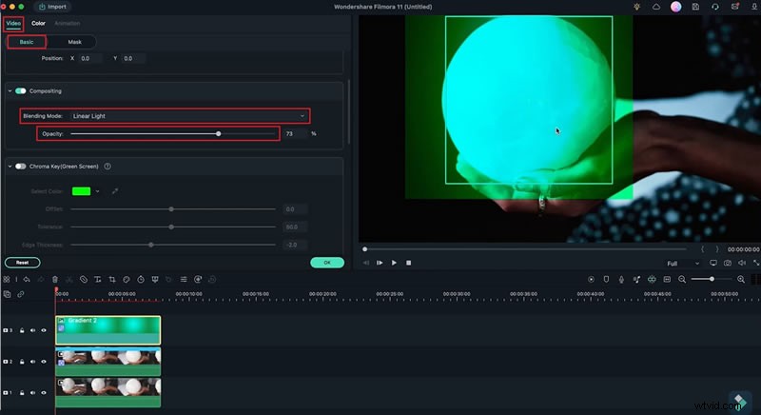Collapse the Chroma Key section chevron
Screen dimensions: 761x415
pos(10,167)
